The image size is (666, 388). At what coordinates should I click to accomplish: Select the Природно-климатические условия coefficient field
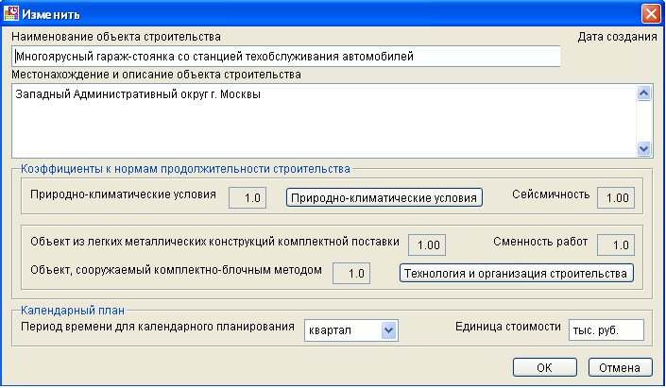click(248, 198)
